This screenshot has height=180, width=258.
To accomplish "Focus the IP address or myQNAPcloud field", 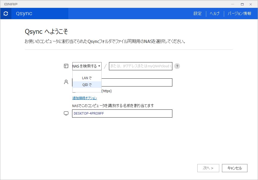I will [140, 66].
